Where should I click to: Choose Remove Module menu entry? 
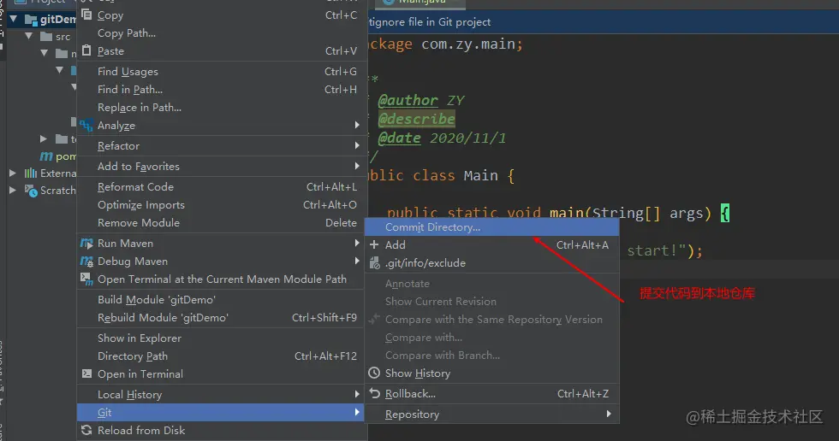[221, 222]
